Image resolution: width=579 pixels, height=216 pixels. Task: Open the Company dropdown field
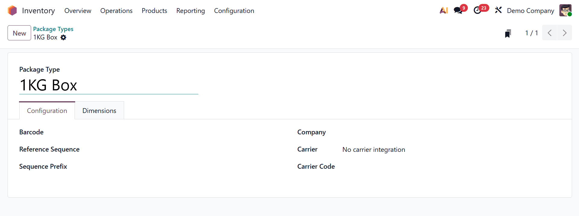(x=451, y=132)
